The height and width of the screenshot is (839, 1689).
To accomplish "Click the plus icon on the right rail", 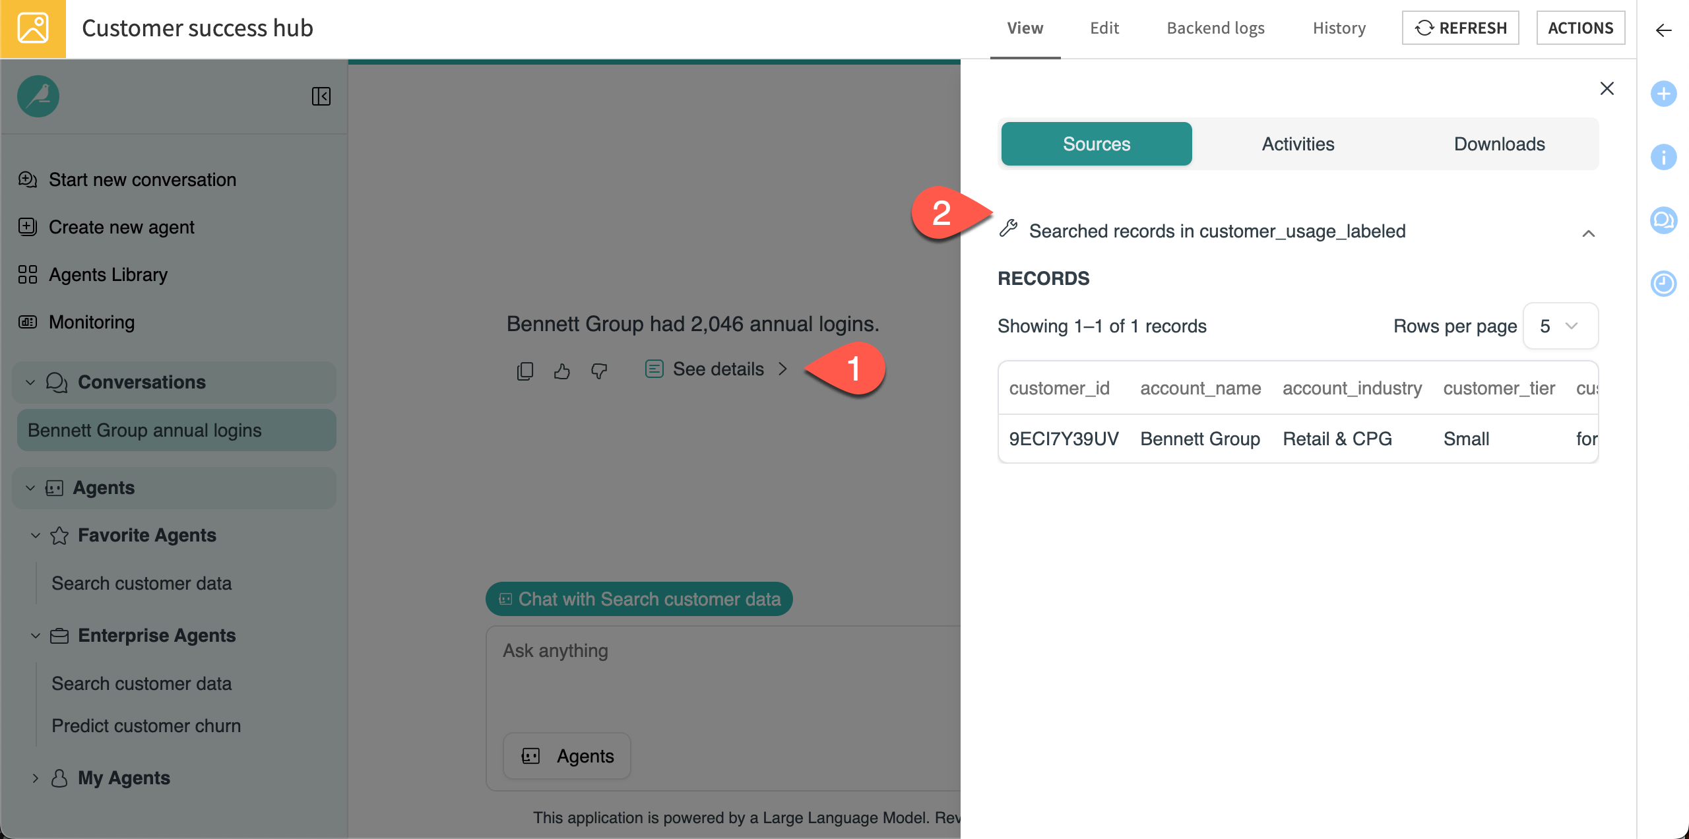I will pos(1664,94).
